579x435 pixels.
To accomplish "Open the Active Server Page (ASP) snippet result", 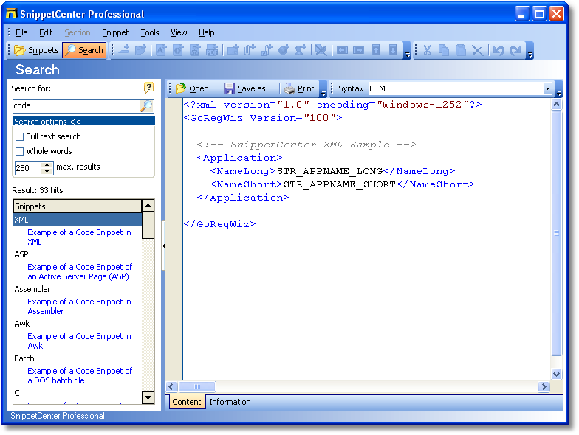I will pyautogui.click(x=80, y=271).
